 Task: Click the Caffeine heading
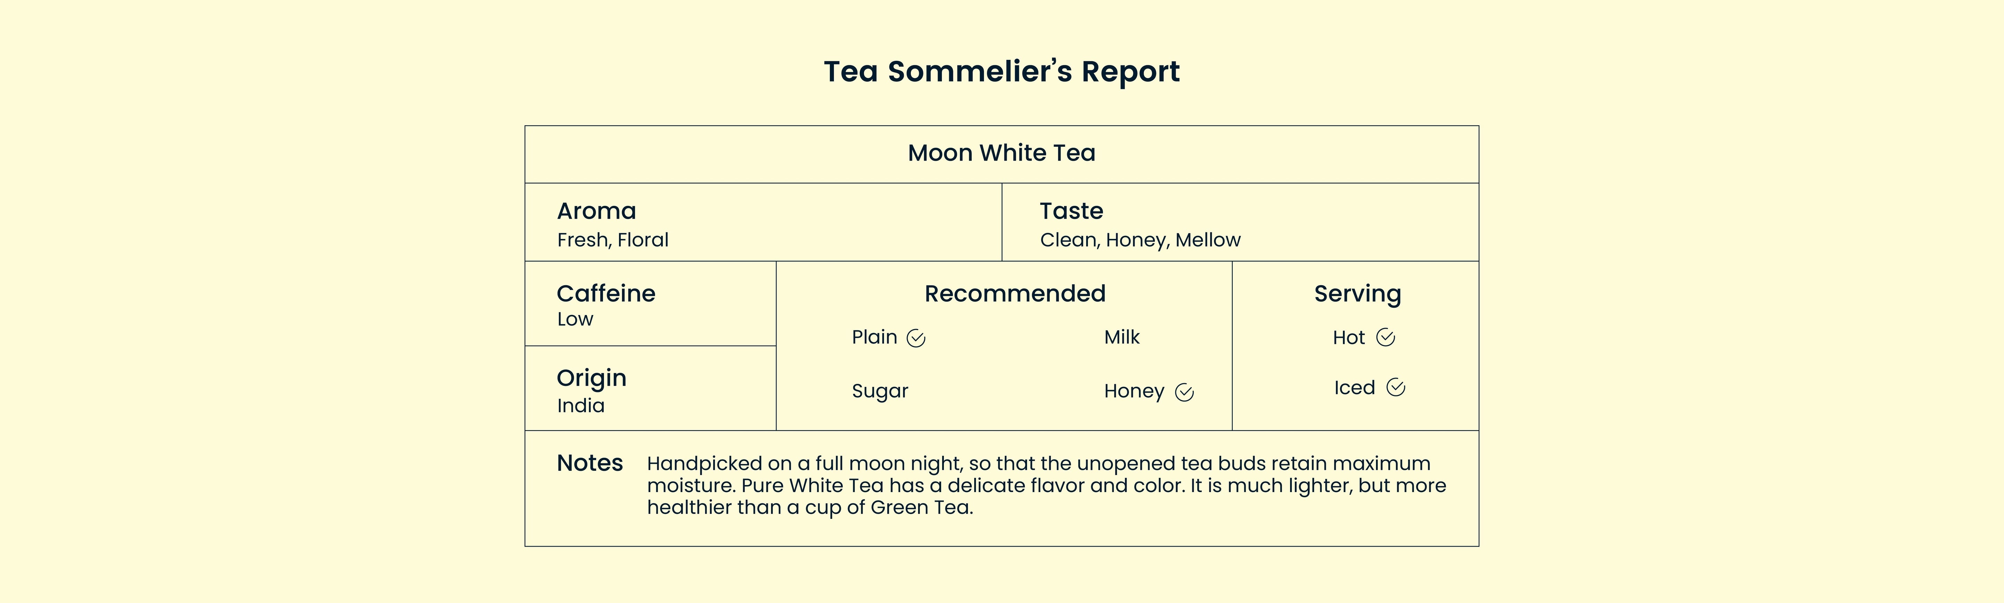[605, 294]
